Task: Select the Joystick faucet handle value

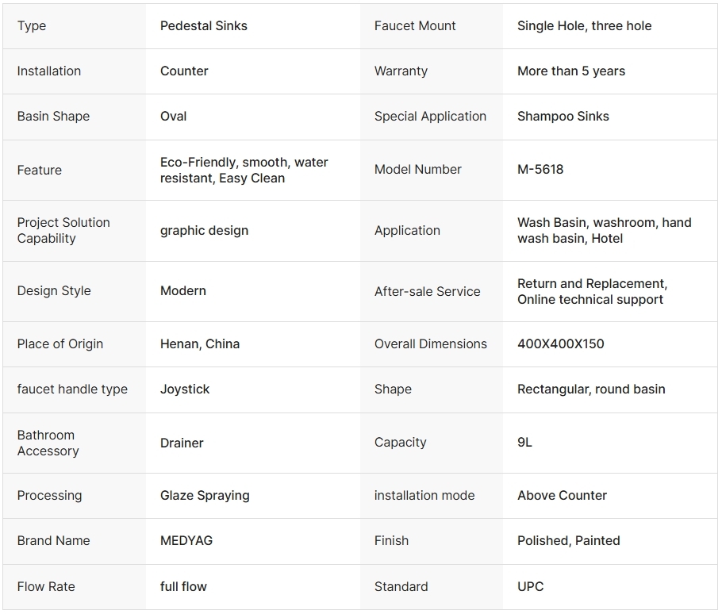Action: 185,389
